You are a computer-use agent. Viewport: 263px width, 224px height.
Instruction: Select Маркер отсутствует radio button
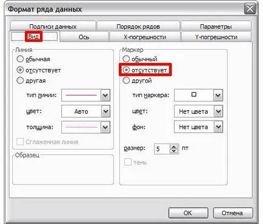(126, 70)
